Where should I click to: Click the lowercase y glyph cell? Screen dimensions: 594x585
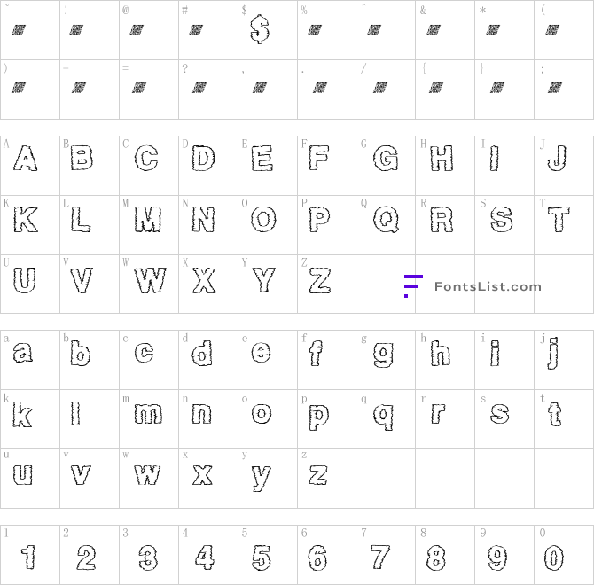(261, 477)
